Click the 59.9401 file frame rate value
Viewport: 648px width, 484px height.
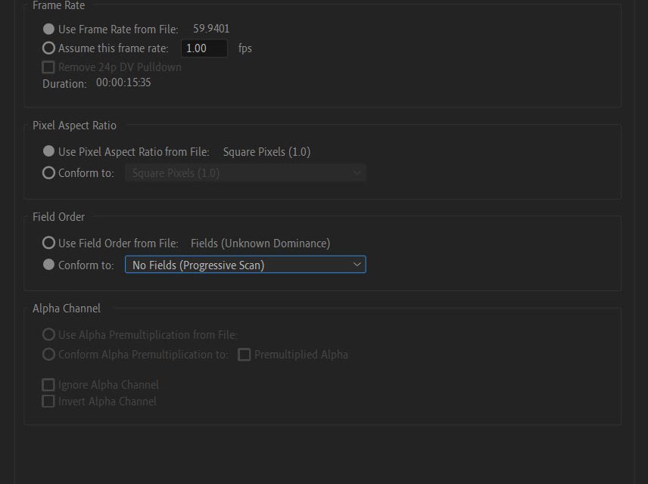(211, 29)
